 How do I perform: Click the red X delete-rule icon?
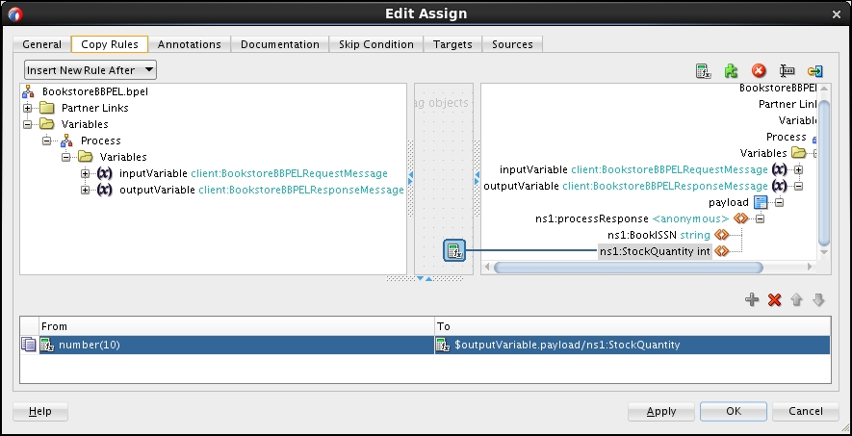coord(774,300)
